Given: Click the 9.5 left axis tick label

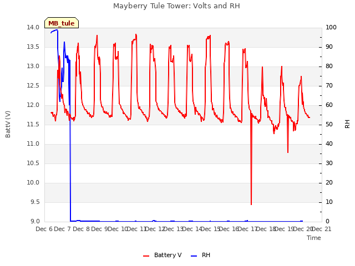Looking at the screenshot, I should pos(35,202).
